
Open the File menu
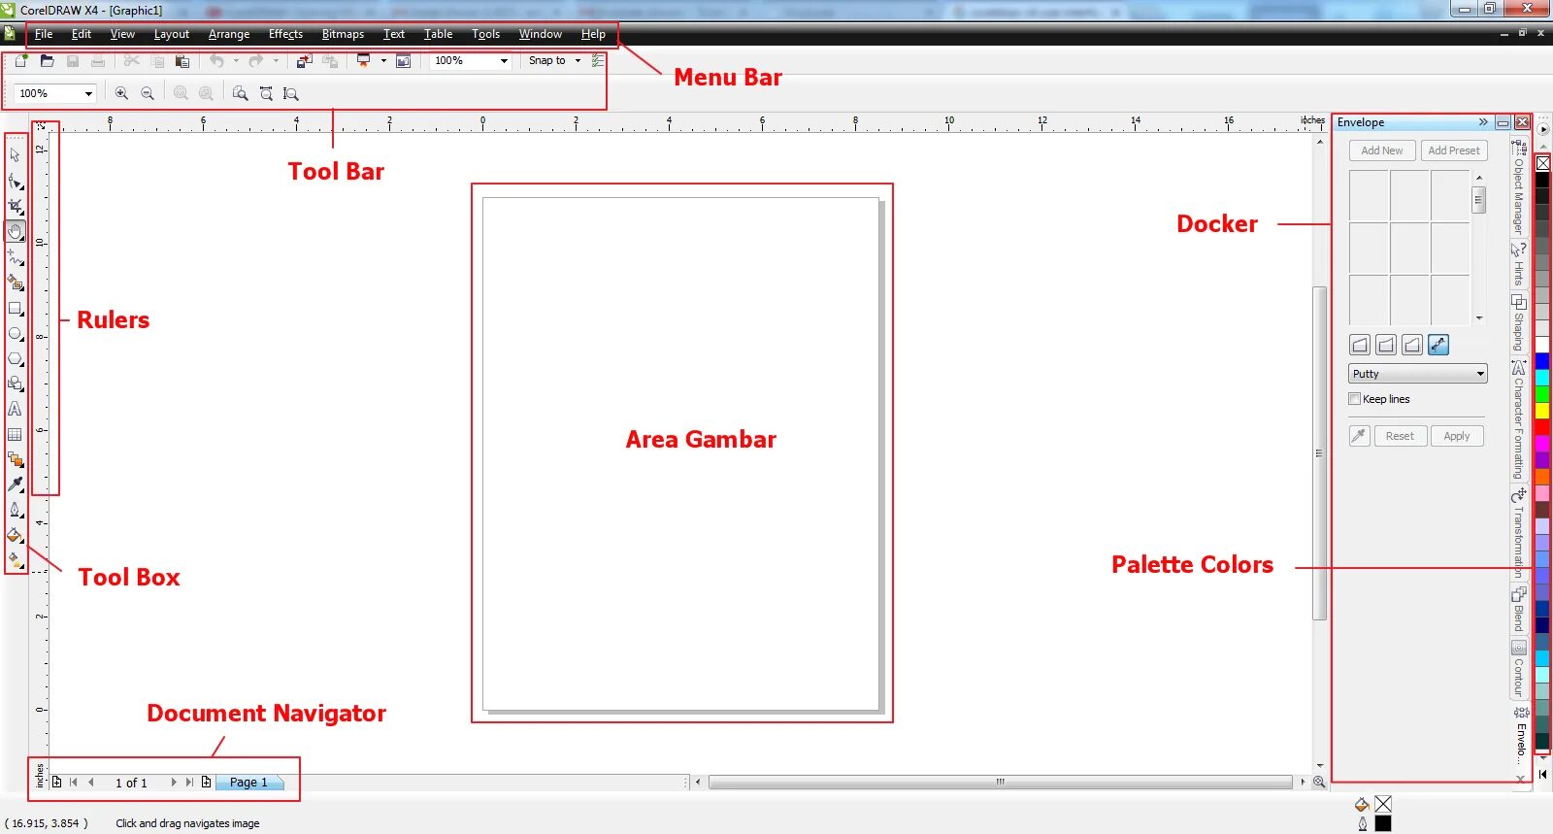coord(44,34)
